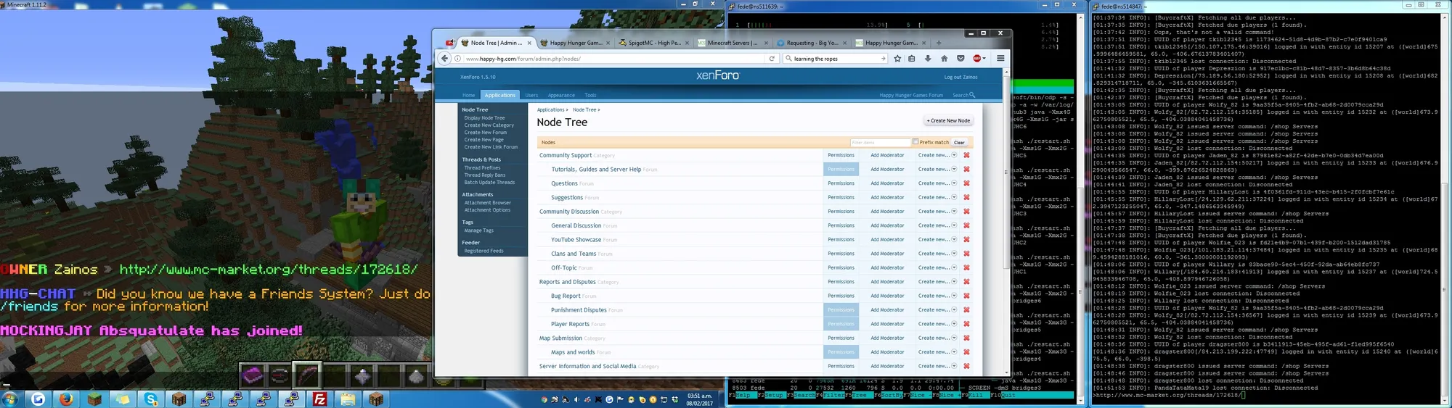Open Happy Hunger Games Forum link
This screenshot has width=1452, height=408.
pyautogui.click(x=911, y=95)
